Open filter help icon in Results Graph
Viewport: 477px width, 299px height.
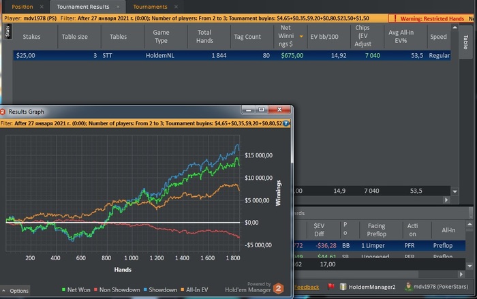[x=286, y=123]
